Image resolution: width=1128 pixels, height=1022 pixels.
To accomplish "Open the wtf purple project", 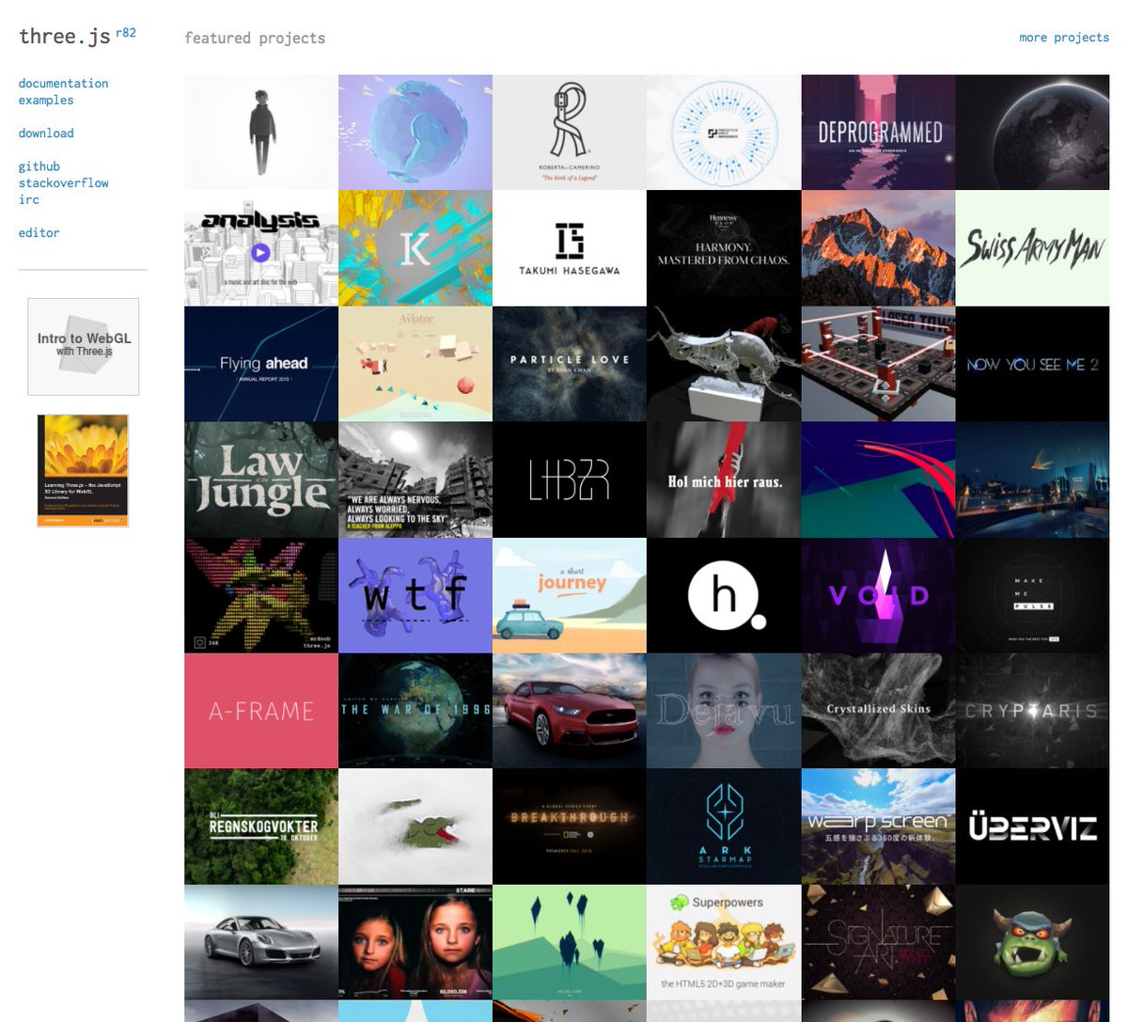I will (415, 595).
